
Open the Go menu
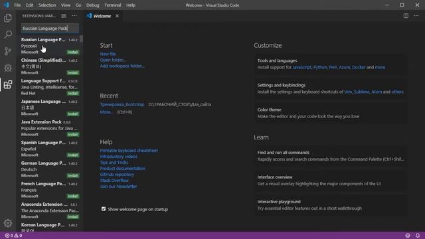78,5
